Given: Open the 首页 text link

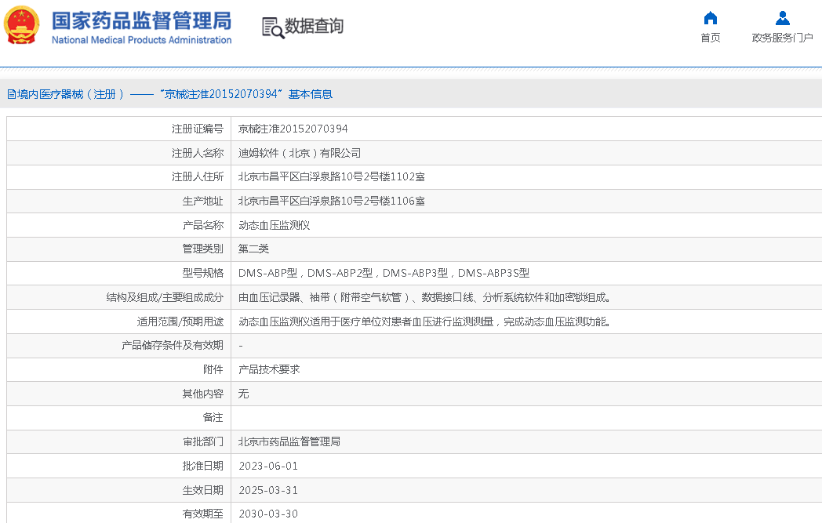Looking at the screenshot, I should 711,38.
